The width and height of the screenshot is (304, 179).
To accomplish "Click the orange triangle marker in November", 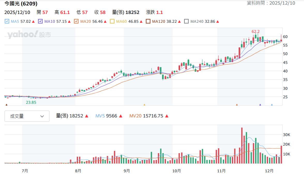I will (237, 105).
